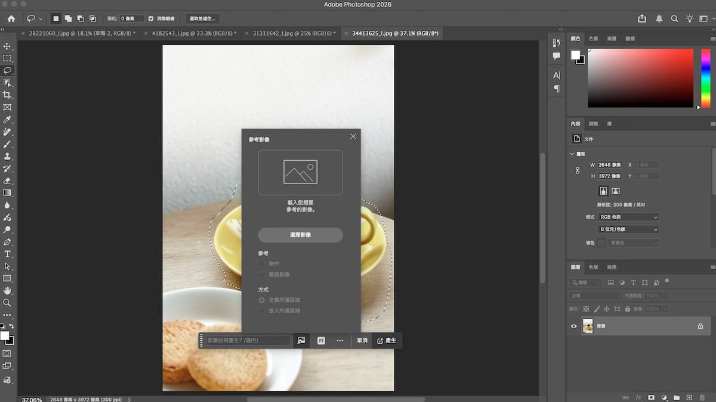Click the generative prompt text field

(x=248, y=341)
